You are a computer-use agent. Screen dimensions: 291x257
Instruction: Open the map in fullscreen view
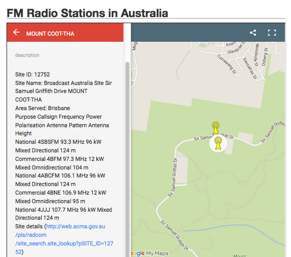point(272,33)
